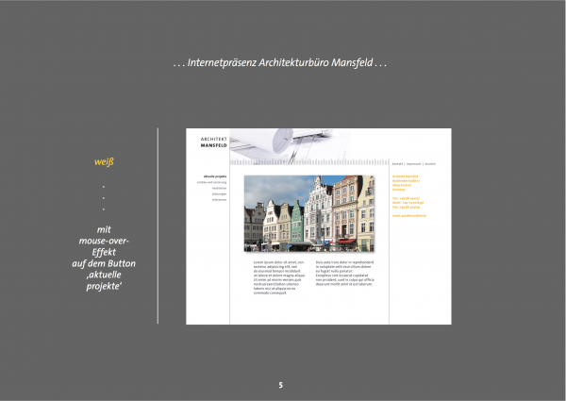Screen dimensions: 566x401
Task: Click the slide title 'Internetpräsenz Architekturbüro Mansfeld'
Action: (281, 63)
